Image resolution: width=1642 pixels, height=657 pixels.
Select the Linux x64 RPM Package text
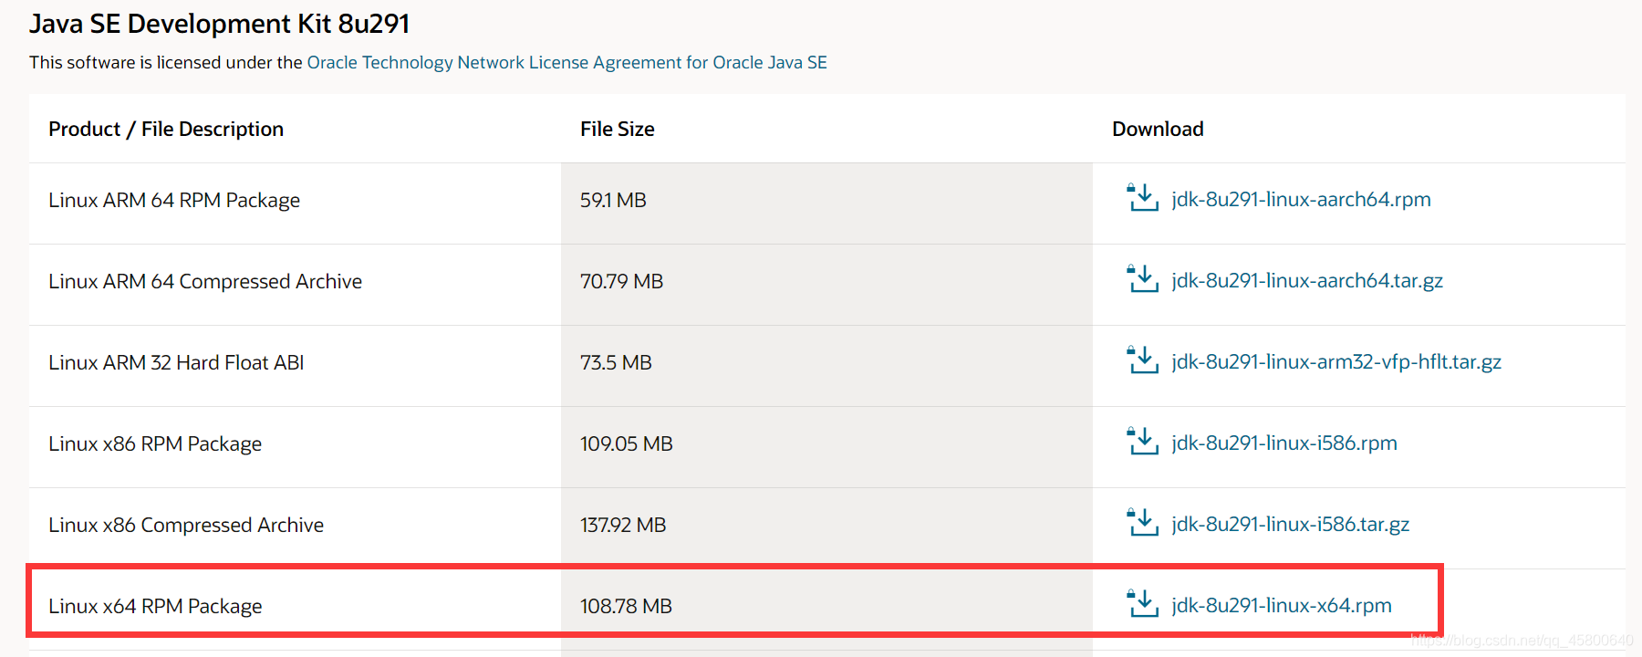click(x=155, y=606)
